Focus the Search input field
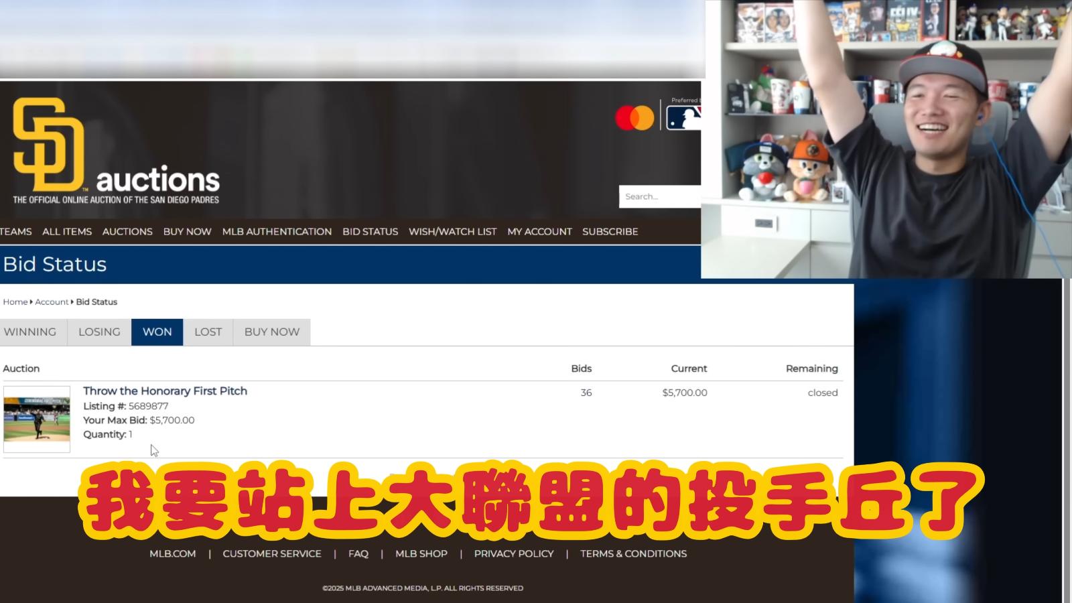This screenshot has height=603, width=1072. (660, 196)
